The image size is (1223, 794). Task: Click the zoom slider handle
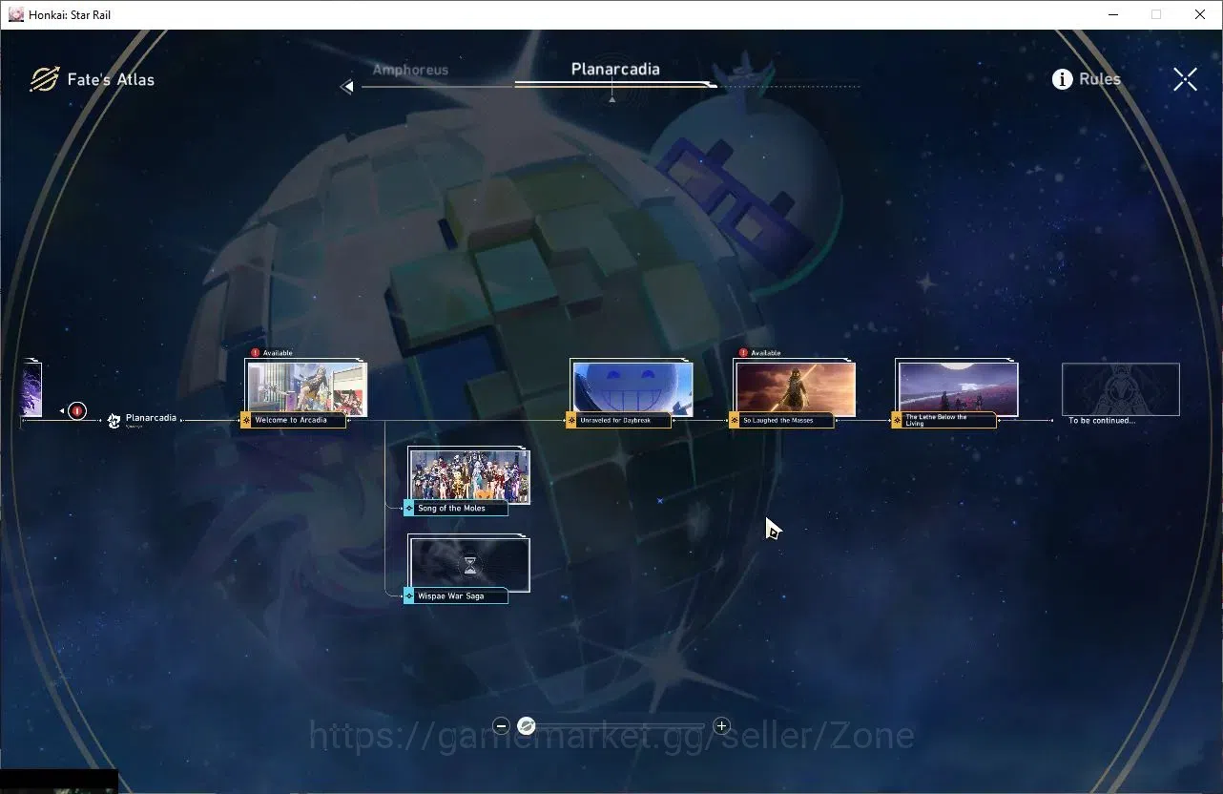click(526, 726)
